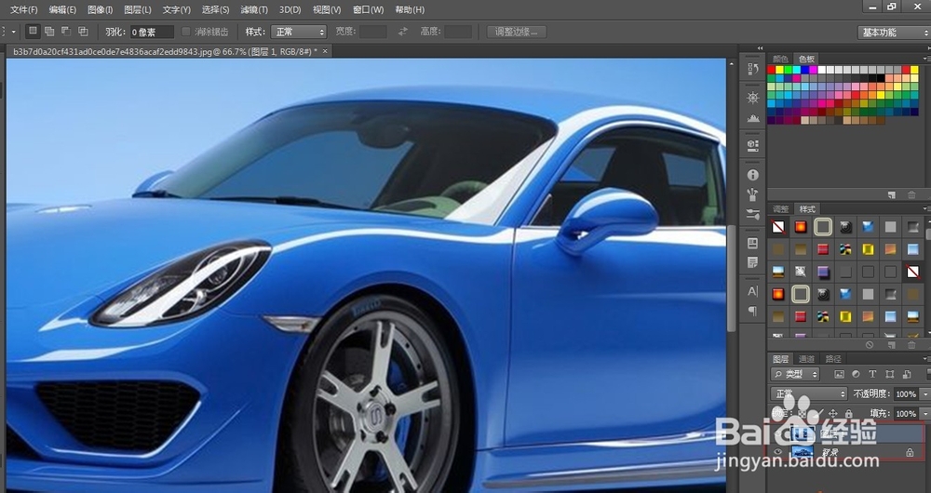Switch to the 调整 adjustments tab
The height and width of the screenshot is (493, 931).
tap(780, 209)
